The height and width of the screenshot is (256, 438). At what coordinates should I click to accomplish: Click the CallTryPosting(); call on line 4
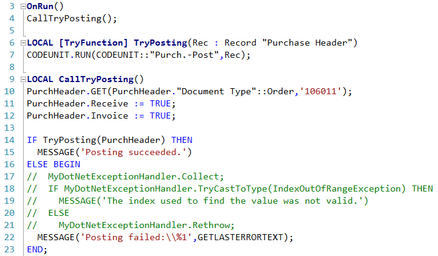point(72,19)
